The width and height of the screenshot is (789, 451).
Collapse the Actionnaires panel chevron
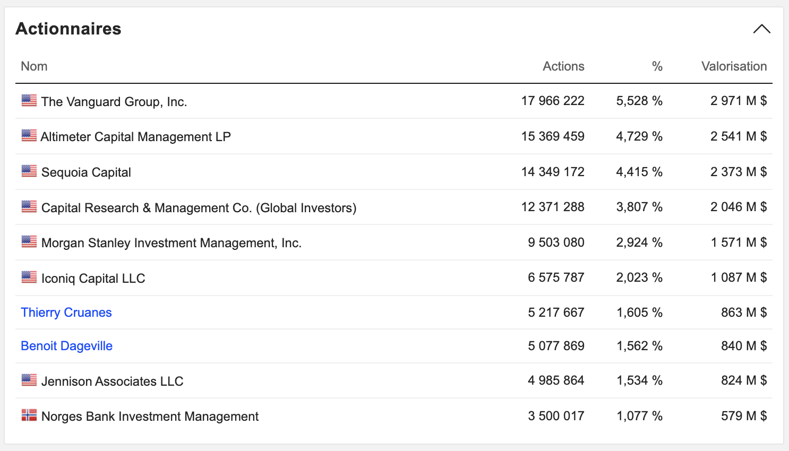pyautogui.click(x=761, y=29)
